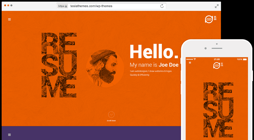The height and width of the screenshot is (140, 254).
Task: Open the hamburger menu in the purple section
Action: (x=10, y=135)
